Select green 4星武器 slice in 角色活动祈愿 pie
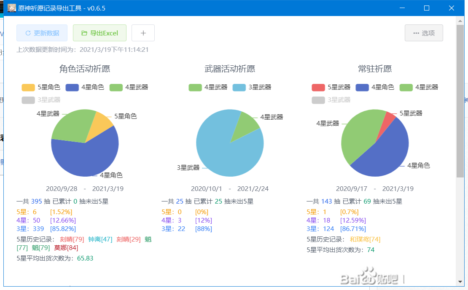 click(x=73, y=125)
